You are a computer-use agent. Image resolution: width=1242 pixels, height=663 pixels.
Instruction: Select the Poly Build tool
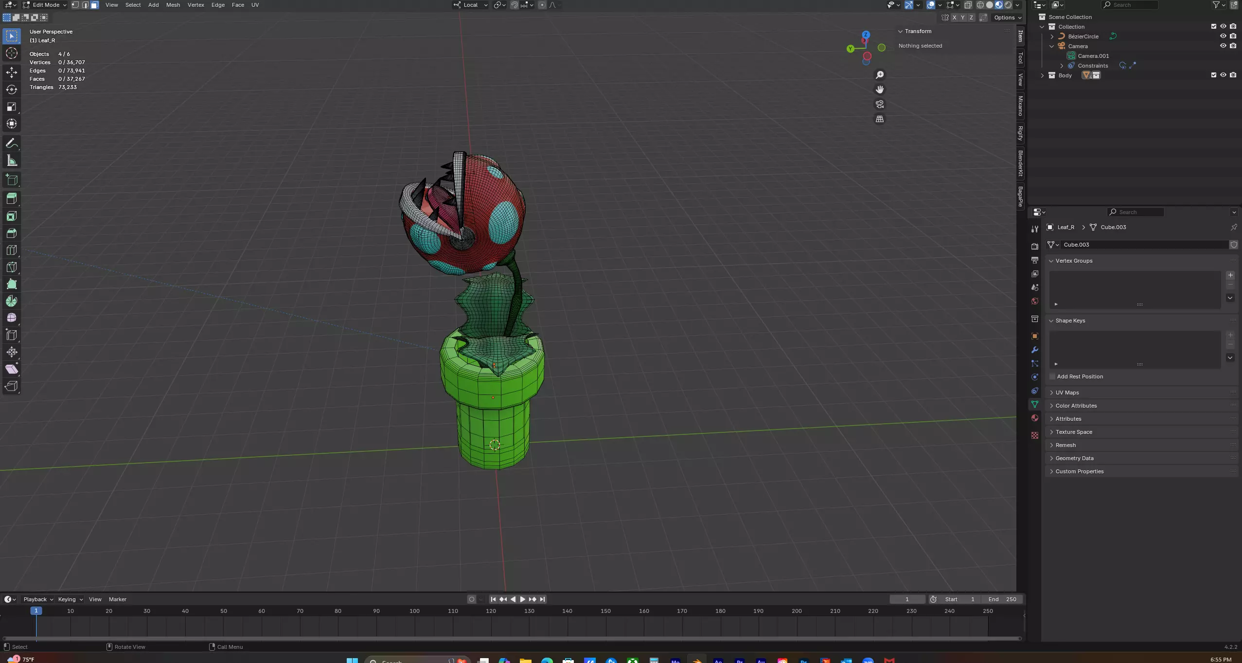click(12, 284)
